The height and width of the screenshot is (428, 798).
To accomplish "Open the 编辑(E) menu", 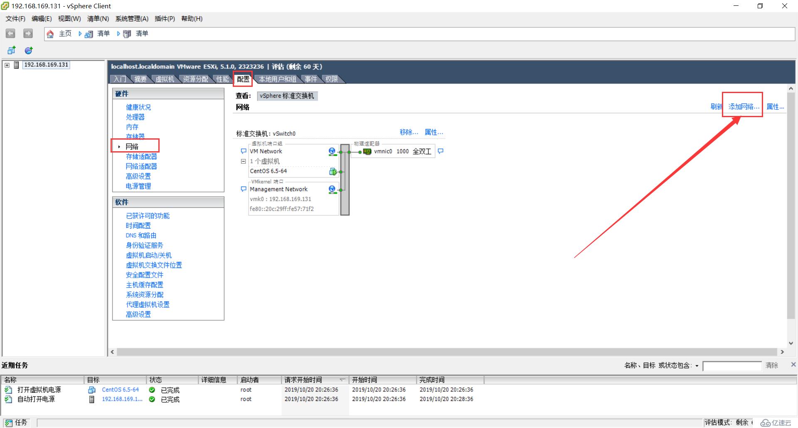I will click(42, 19).
